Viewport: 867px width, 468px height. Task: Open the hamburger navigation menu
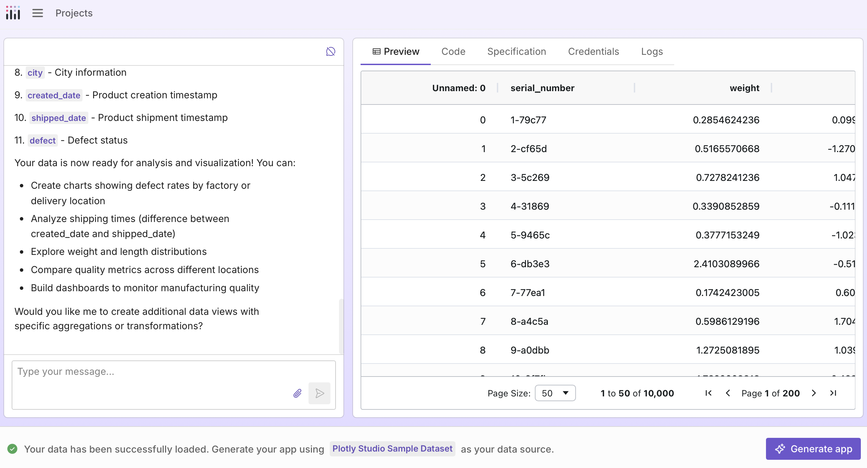tap(37, 13)
